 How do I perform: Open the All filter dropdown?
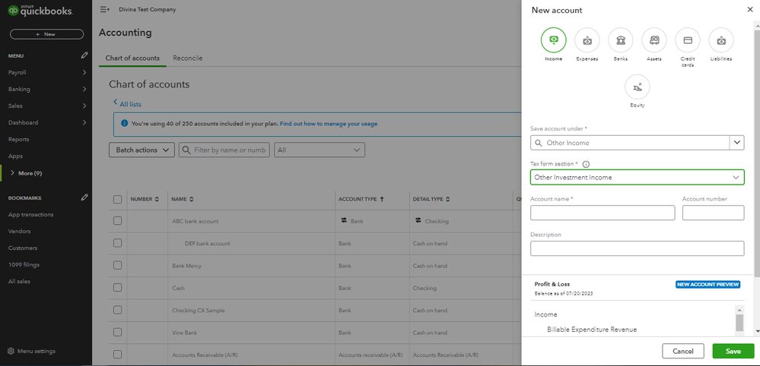pyautogui.click(x=320, y=150)
